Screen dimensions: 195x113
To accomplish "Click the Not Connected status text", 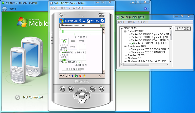I will click(x=33, y=98).
